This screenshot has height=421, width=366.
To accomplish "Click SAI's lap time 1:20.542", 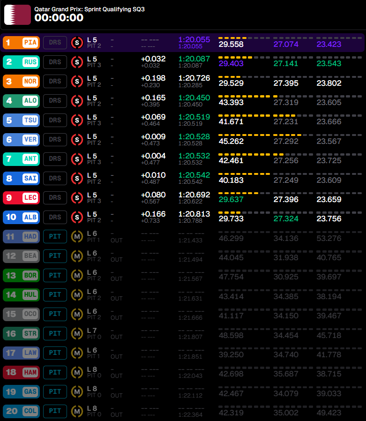I will click(x=194, y=175).
